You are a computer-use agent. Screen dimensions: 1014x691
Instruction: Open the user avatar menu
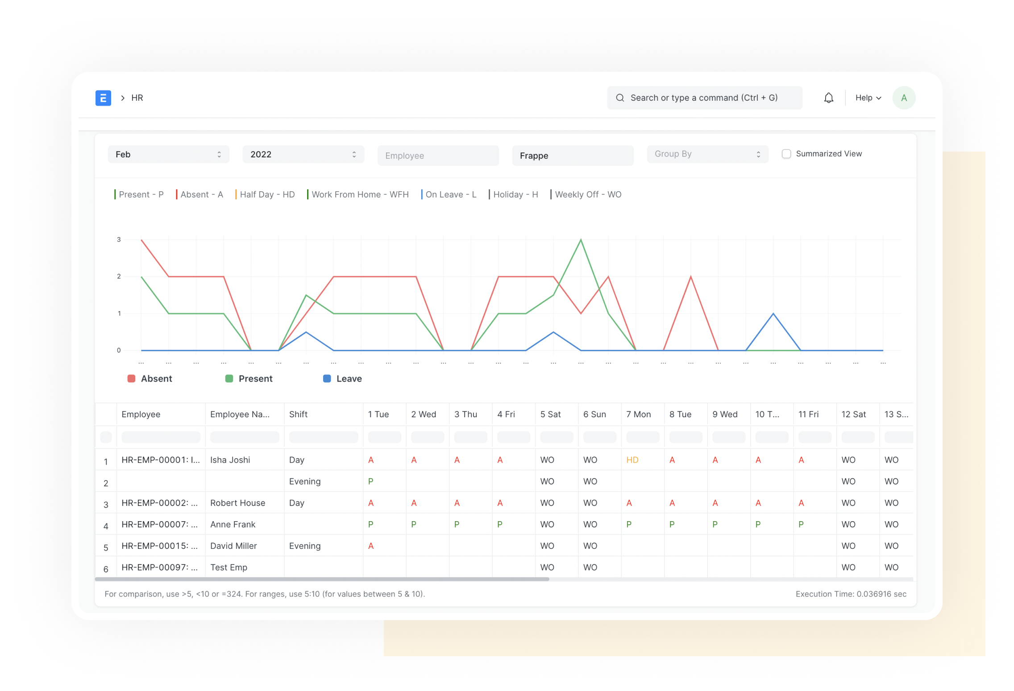click(904, 97)
